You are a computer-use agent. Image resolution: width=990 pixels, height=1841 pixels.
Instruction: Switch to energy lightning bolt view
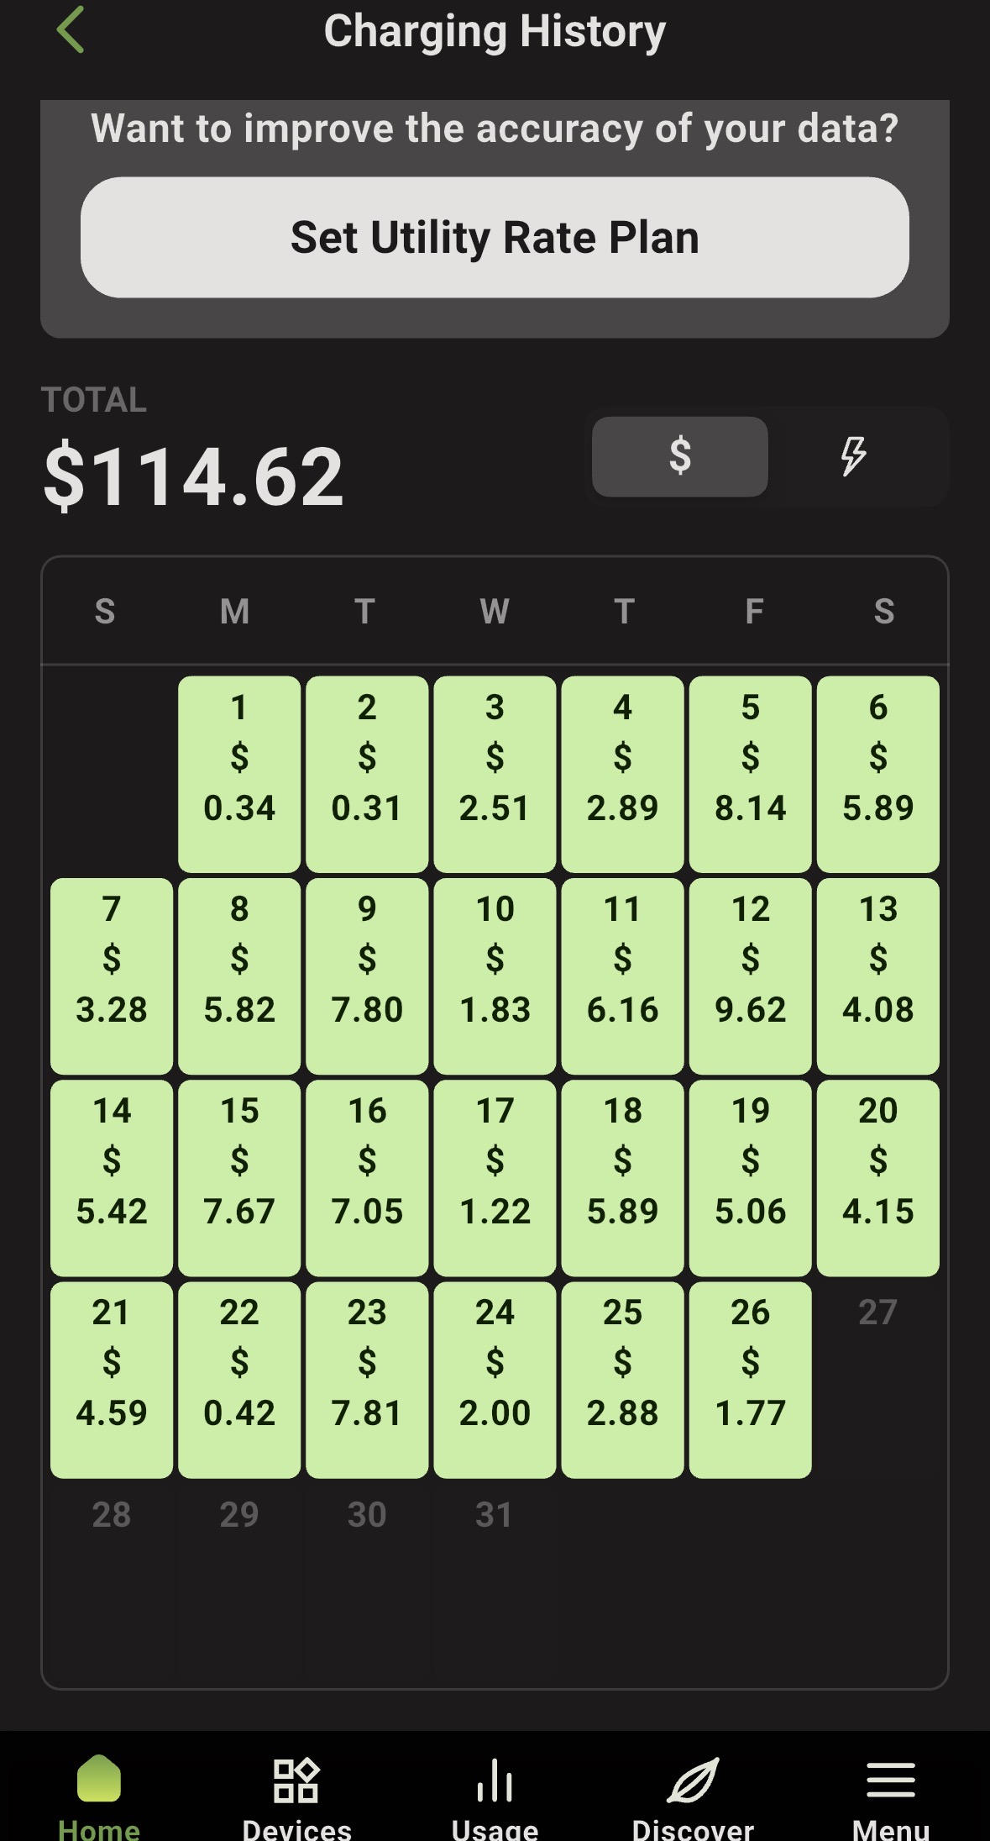(853, 456)
